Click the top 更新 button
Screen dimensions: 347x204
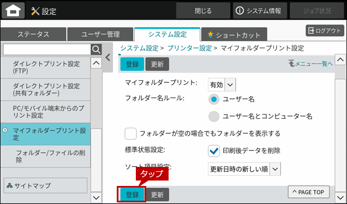tap(157, 64)
